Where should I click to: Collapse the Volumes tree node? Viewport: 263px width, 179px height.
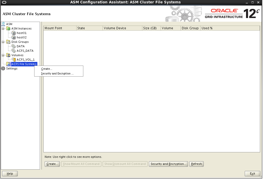tap(3, 55)
